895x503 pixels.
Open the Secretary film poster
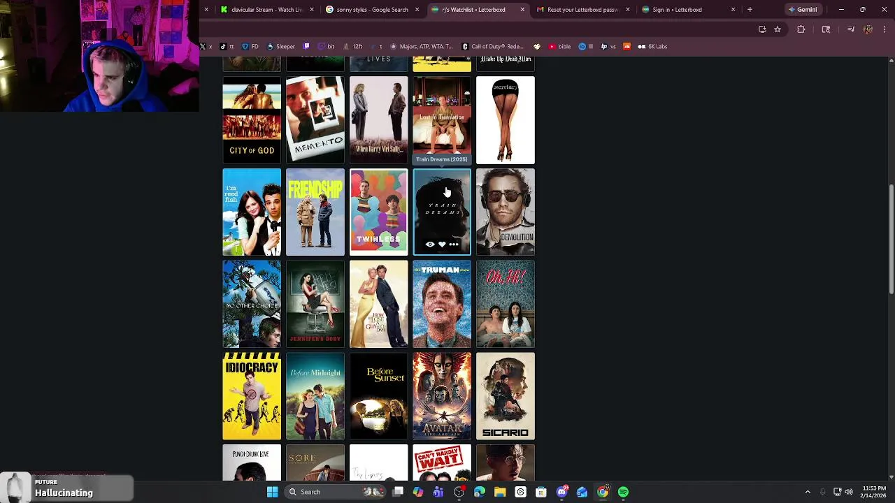pyautogui.click(x=506, y=120)
